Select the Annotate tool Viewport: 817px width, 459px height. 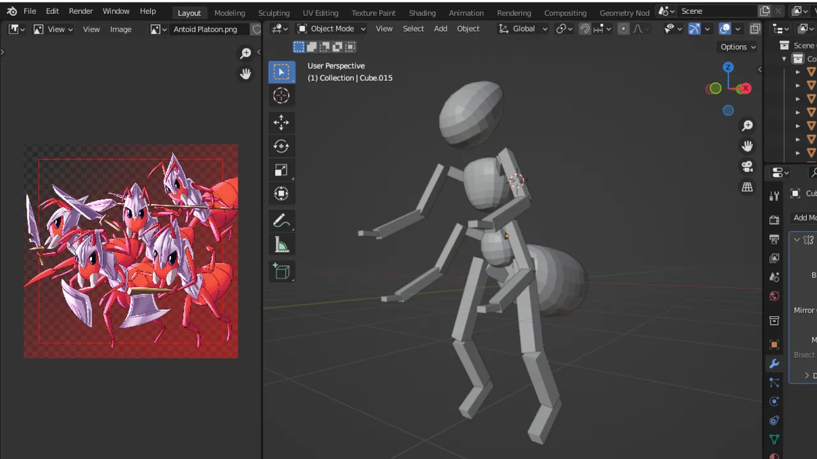click(281, 221)
